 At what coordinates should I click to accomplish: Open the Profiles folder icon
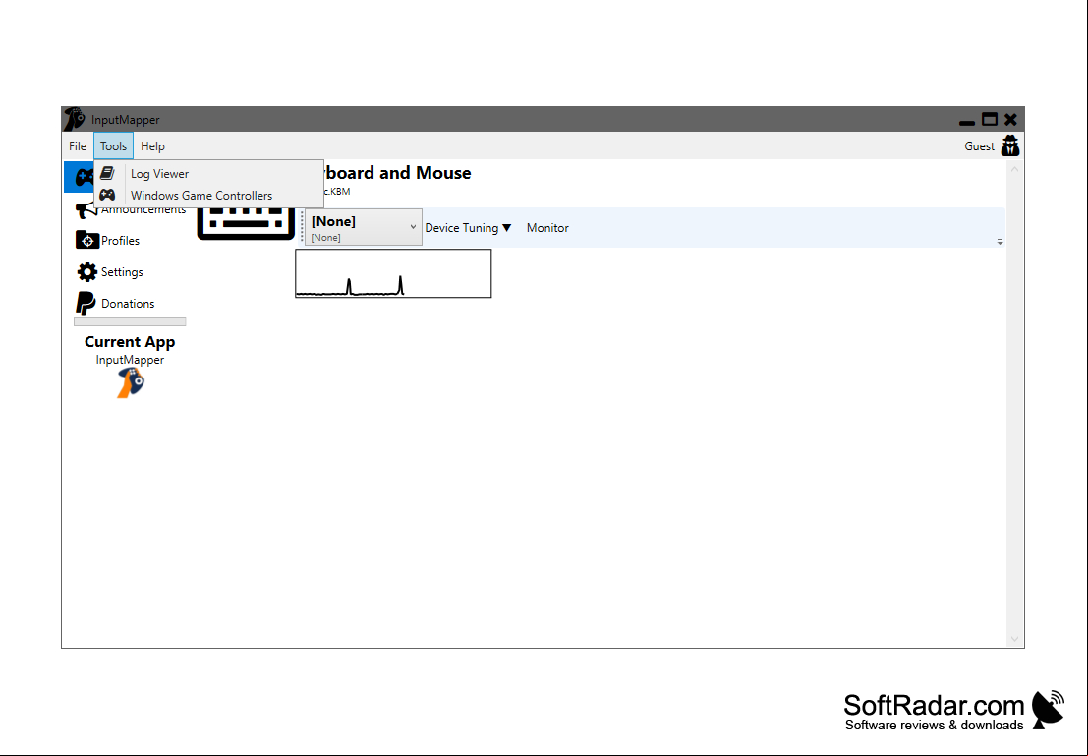[86, 240]
